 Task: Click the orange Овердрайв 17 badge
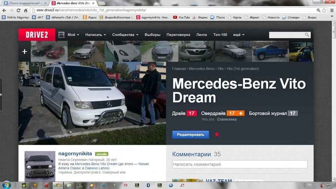[x=232, y=113]
